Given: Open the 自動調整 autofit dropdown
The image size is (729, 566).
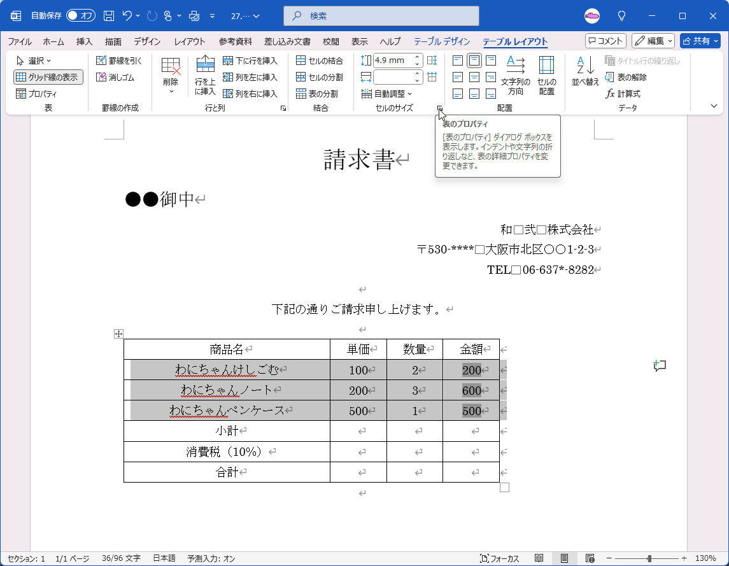Looking at the screenshot, I should click(x=387, y=94).
